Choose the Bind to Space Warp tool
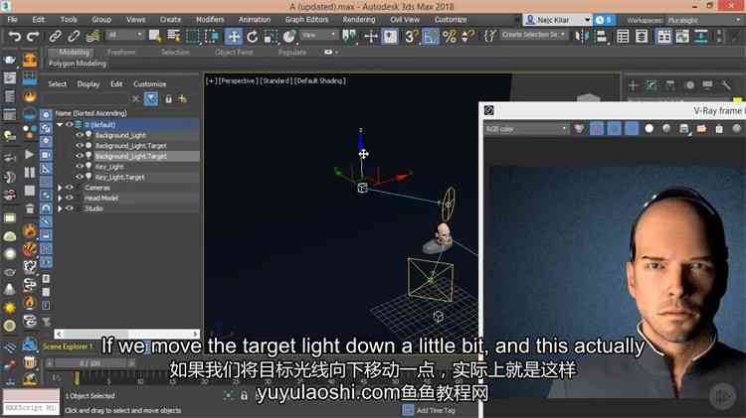746x418 pixels. [93, 36]
